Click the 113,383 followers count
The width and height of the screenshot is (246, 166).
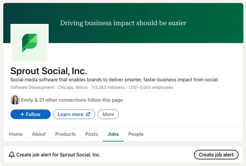(x=107, y=87)
